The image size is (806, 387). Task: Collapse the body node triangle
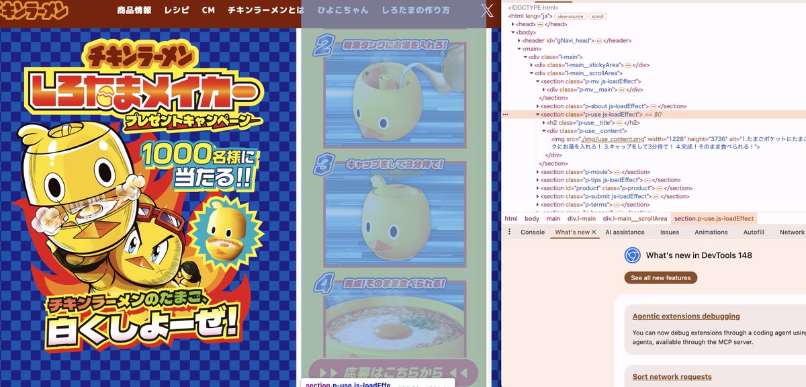[x=512, y=32]
